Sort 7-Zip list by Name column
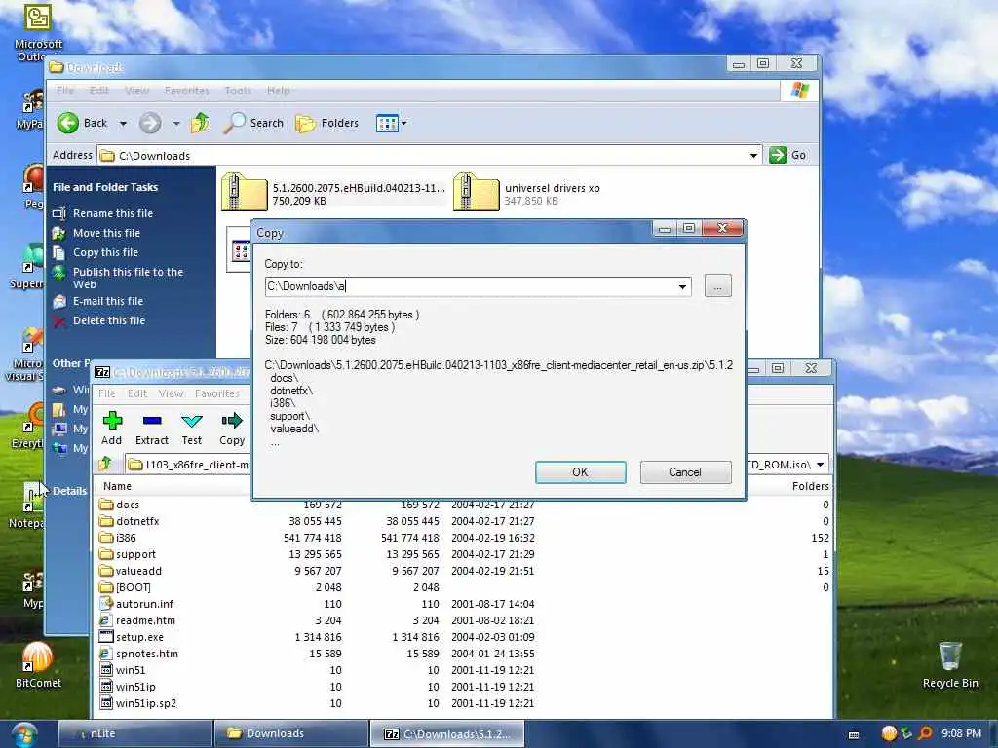This screenshot has width=998, height=748. [117, 486]
